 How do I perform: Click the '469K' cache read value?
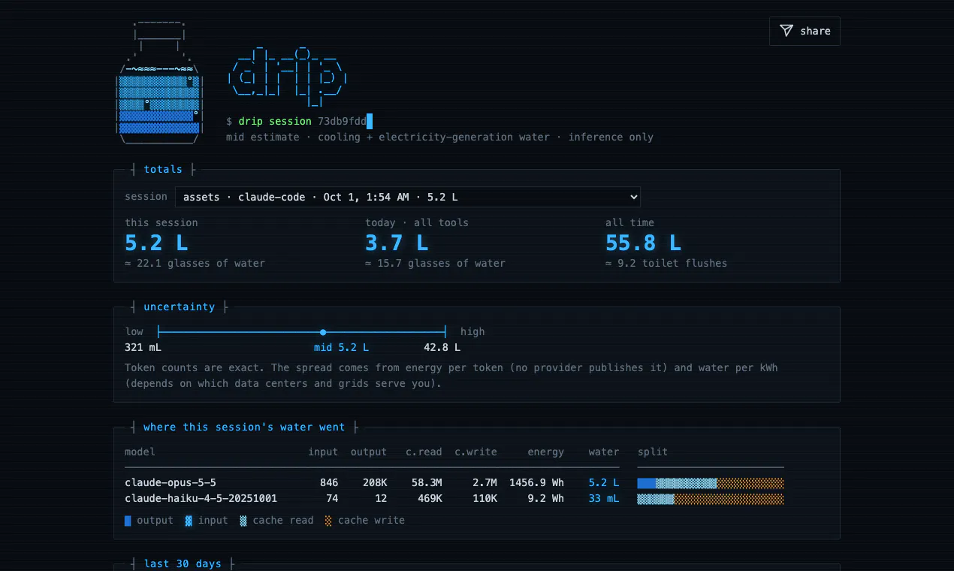tap(430, 500)
